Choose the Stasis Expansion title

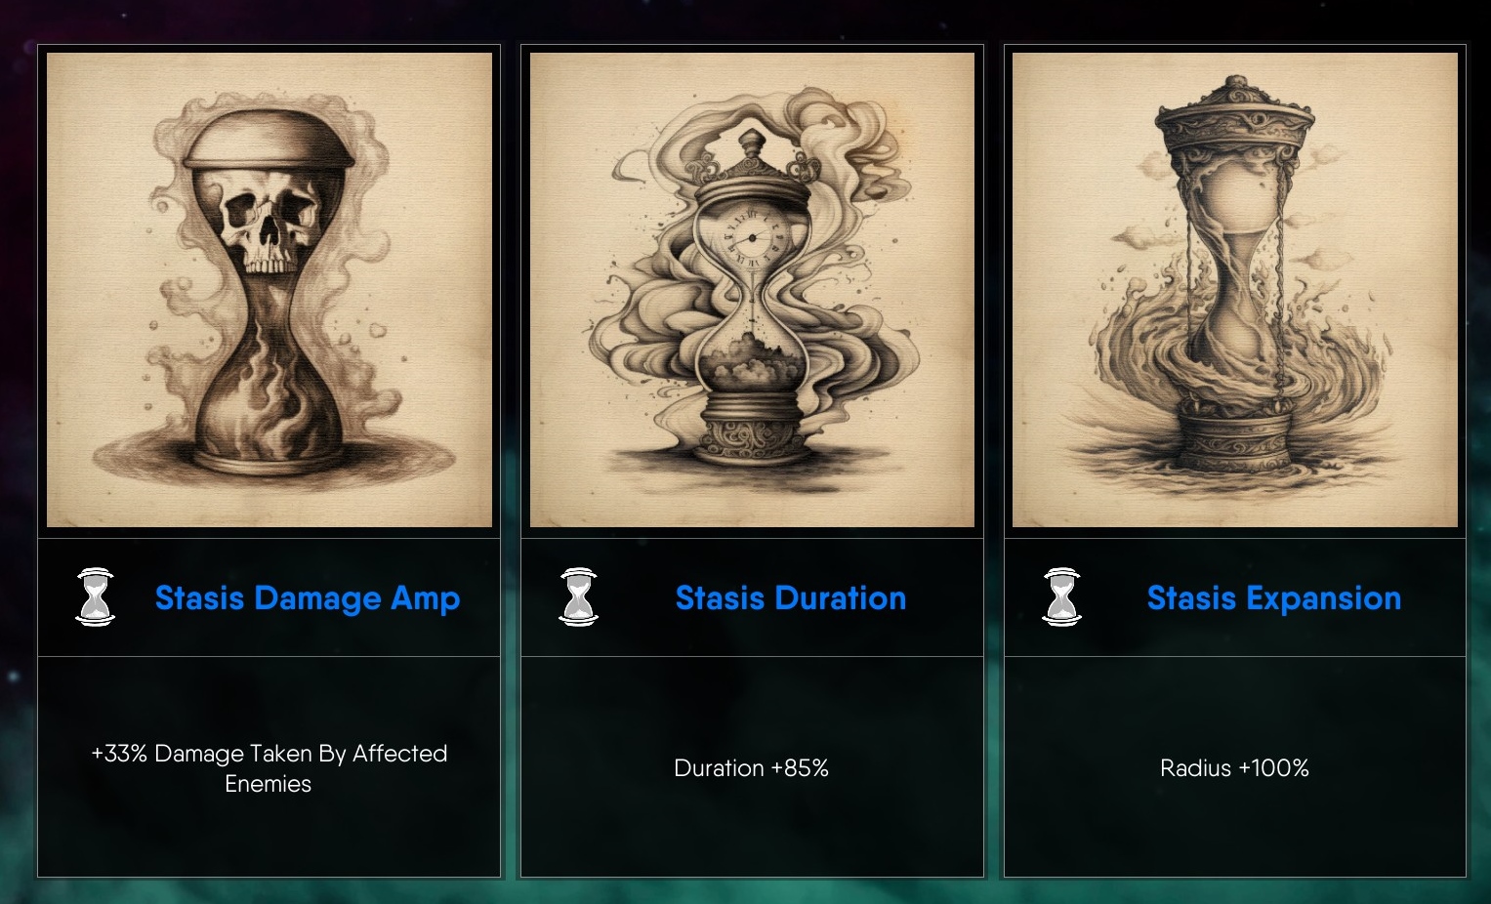pos(1274,597)
